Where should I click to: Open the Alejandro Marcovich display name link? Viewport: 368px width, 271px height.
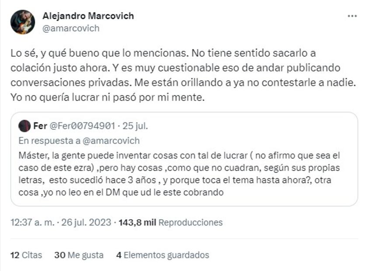coord(88,16)
